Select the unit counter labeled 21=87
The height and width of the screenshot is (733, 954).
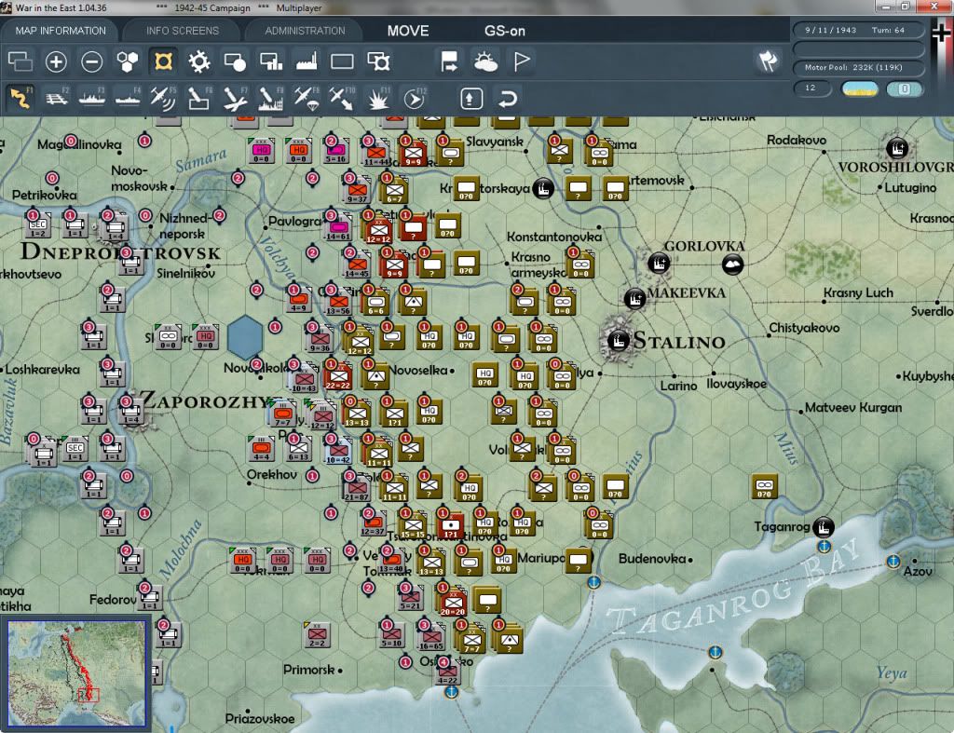357,488
